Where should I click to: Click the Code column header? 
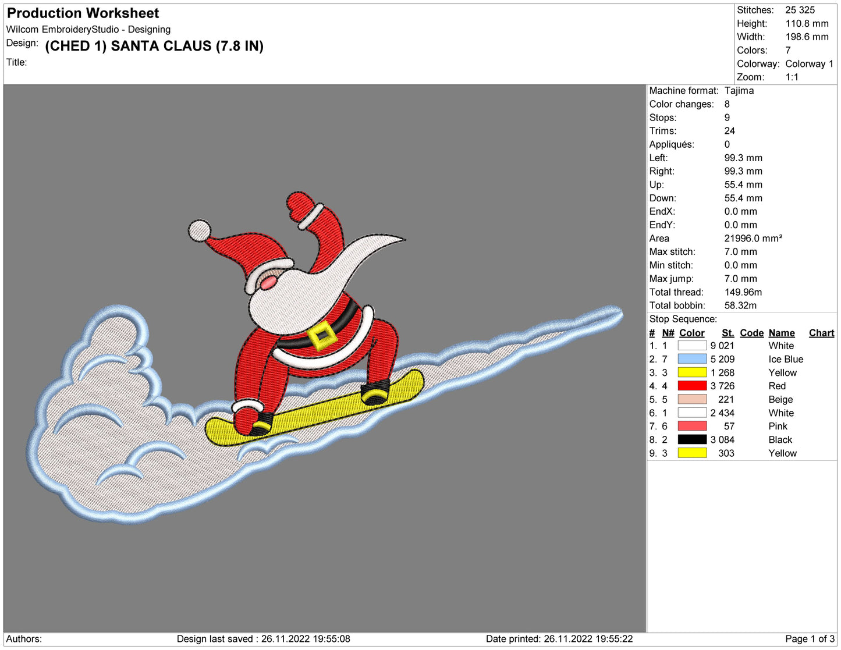coord(751,332)
